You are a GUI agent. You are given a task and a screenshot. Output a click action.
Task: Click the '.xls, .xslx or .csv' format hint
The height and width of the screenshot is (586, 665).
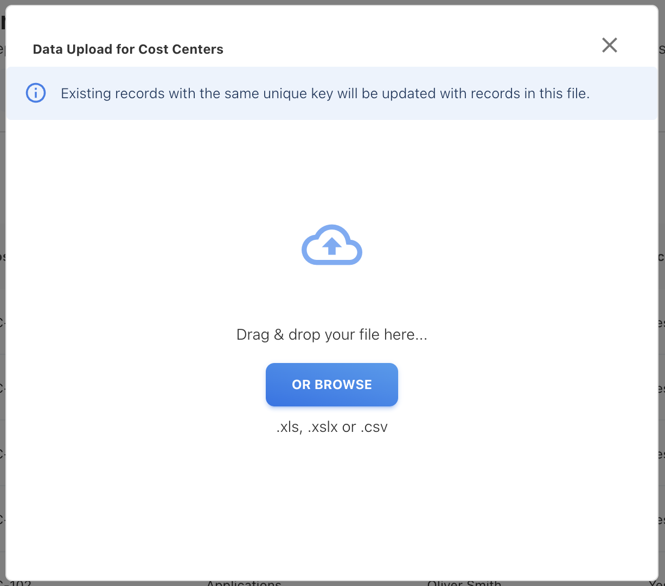click(331, 427)
